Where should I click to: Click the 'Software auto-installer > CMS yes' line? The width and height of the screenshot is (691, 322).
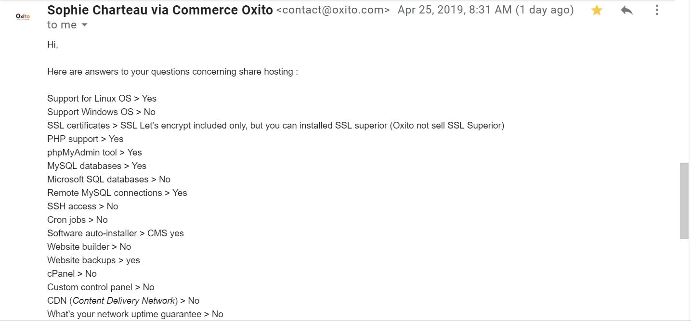click(116, 233)
